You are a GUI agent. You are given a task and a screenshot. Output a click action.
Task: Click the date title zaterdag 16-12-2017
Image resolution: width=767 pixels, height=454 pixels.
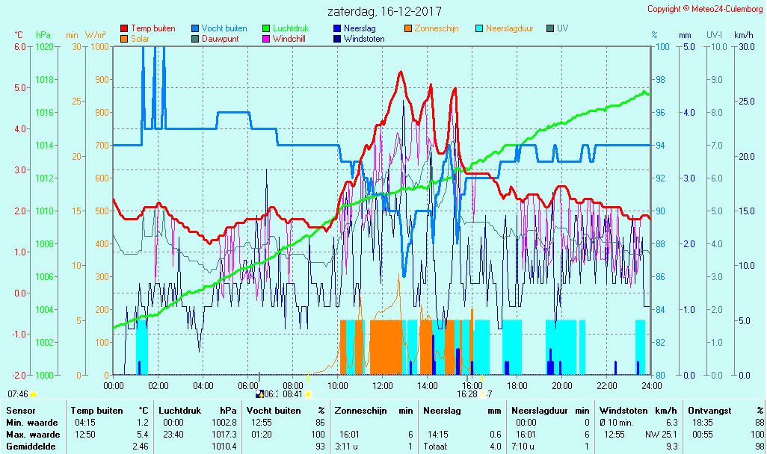[384, 11]
